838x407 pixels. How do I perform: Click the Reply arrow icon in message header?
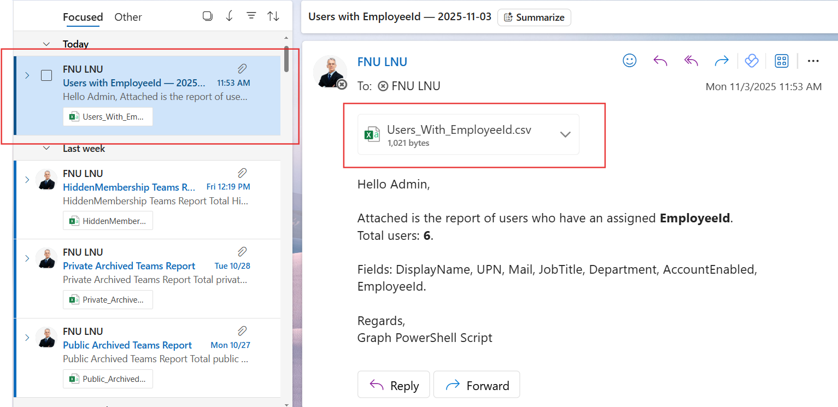660,61
